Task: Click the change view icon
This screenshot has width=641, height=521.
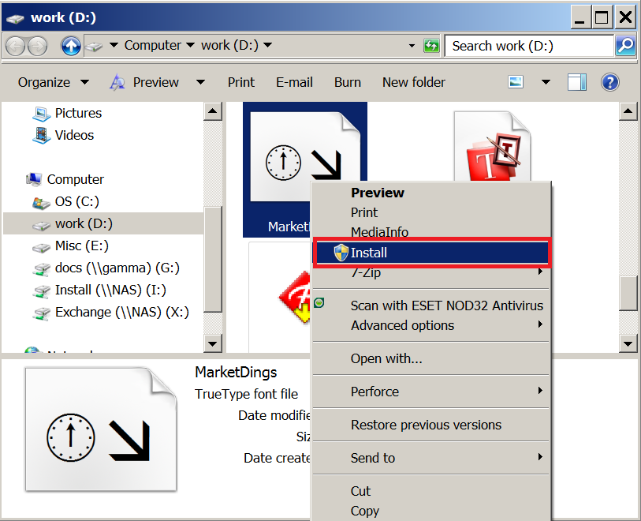Action: click(516, 82)
